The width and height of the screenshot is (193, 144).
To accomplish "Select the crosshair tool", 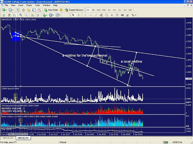I will click(x=79, y=15).
